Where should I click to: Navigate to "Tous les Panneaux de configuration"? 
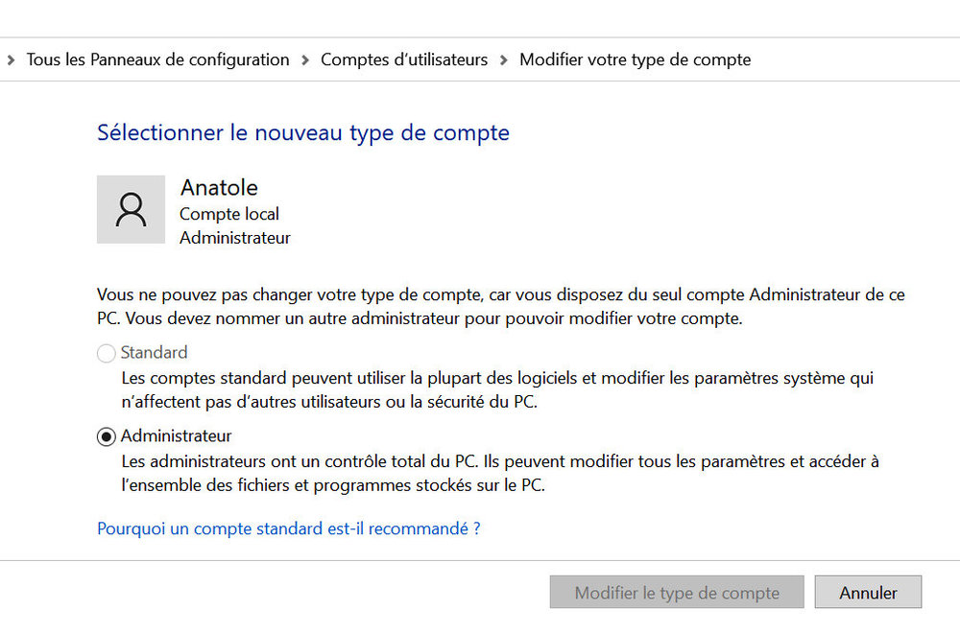click(x=157, y=59)
